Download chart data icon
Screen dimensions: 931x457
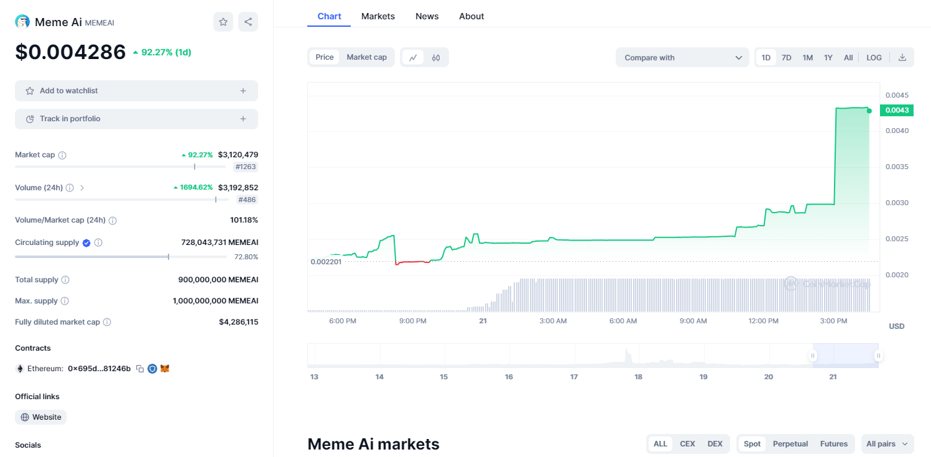(902, 57)
